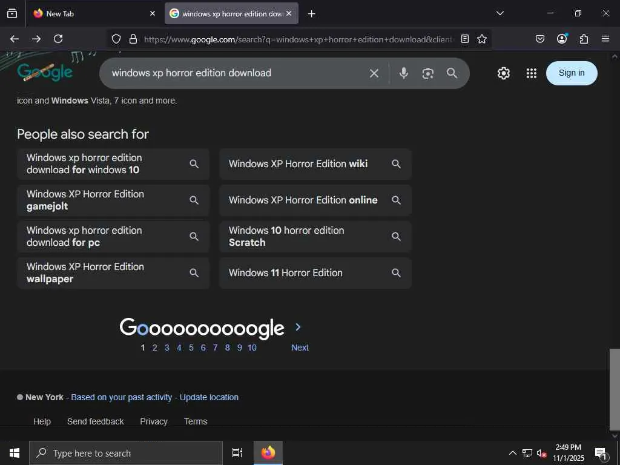Search Horror Edition wiki suggestion
The height and width of the screenshot is (465, 620).
point(315,163)
